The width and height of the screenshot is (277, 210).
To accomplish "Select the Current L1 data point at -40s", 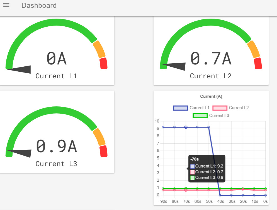I will 220,195.
